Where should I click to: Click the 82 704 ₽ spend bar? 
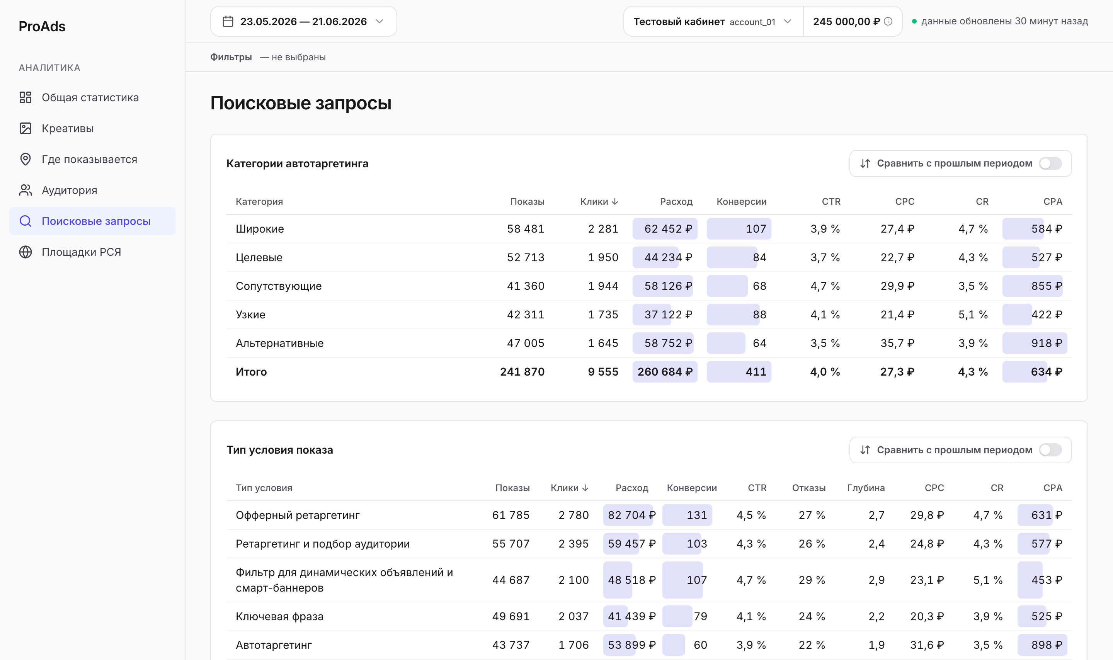[628, 515]
